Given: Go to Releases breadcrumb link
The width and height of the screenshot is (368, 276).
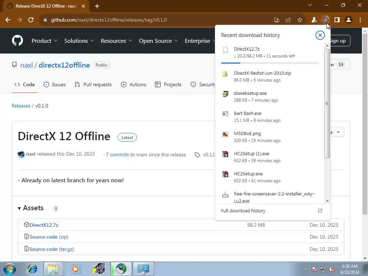Looking at the screenshot, I should tap(21, 106).
